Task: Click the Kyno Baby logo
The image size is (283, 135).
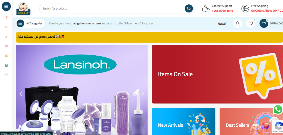Action: 23,9
